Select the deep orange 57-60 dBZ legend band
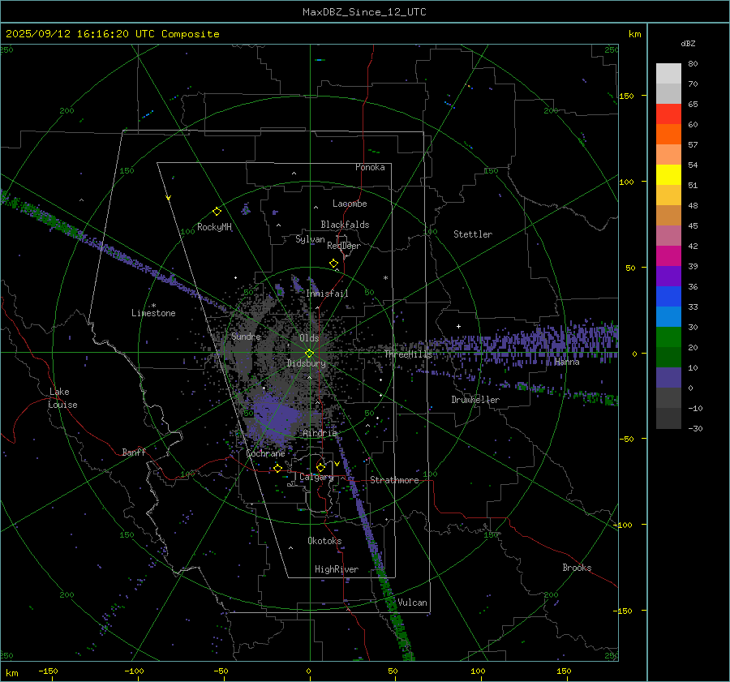 point(668,135)
